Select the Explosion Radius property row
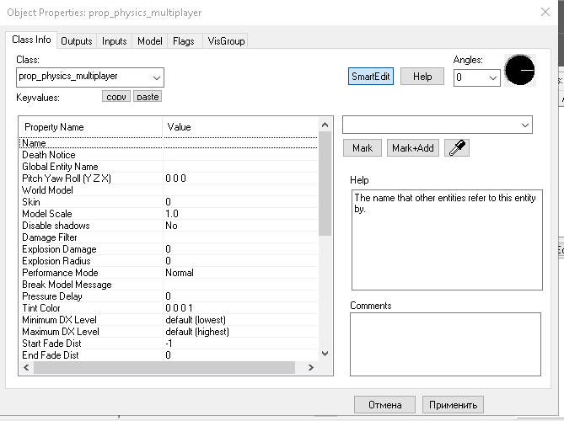 [x=169, y=261]
